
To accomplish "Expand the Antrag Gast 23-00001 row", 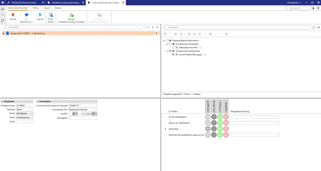I will pos(3,33).
